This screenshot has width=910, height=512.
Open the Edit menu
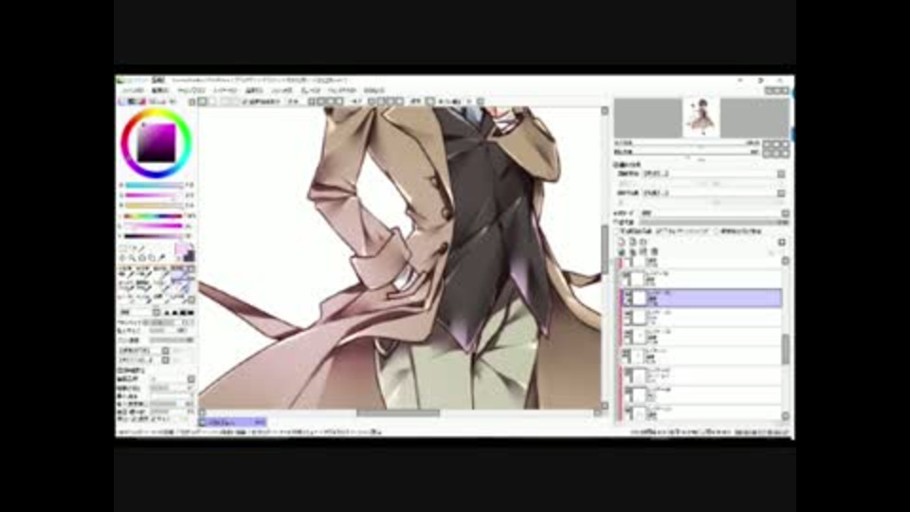pos(160,91)
